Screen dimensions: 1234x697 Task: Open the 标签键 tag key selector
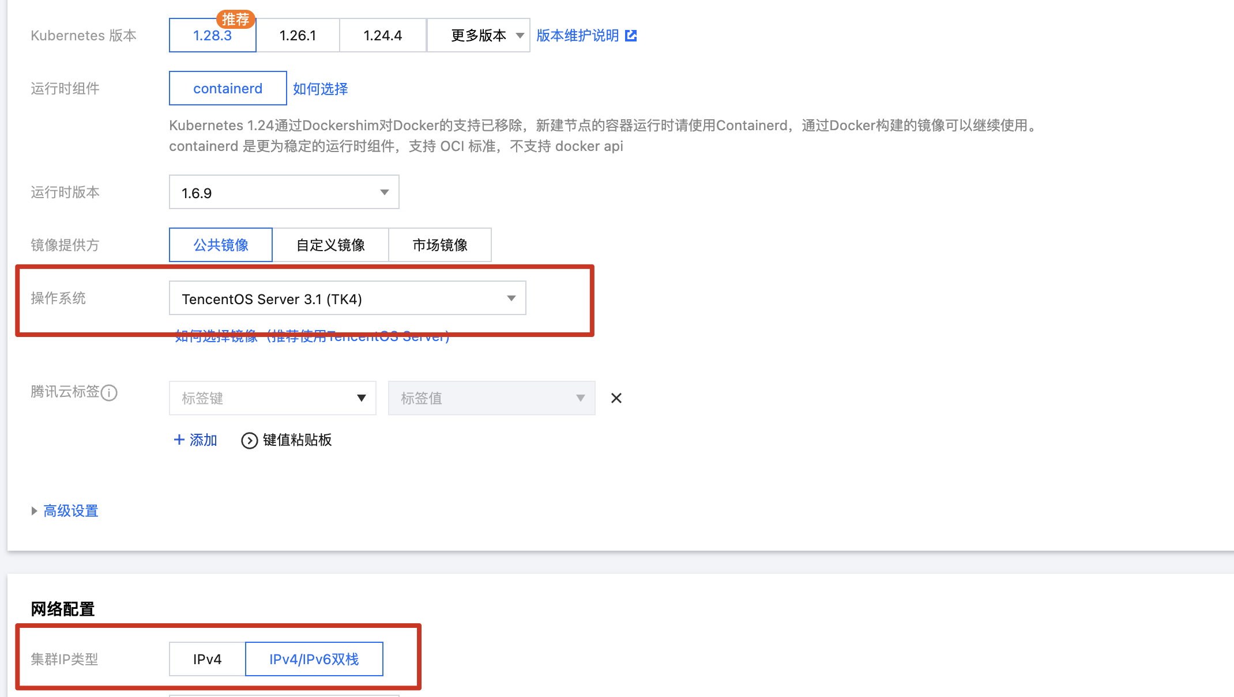point(272,398)
